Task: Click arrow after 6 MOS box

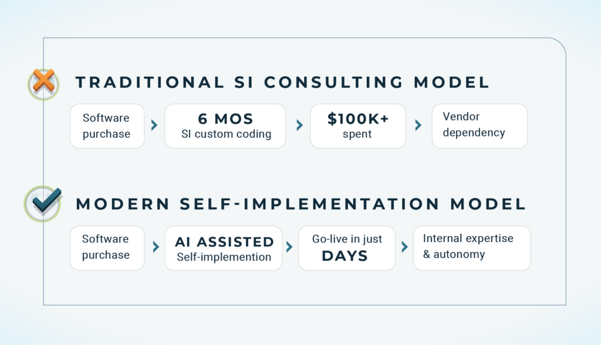Action: coord(299,125)
